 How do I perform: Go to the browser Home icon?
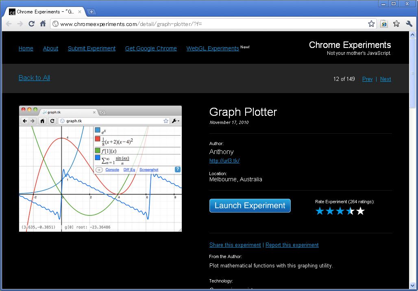[x=43, y=24]
